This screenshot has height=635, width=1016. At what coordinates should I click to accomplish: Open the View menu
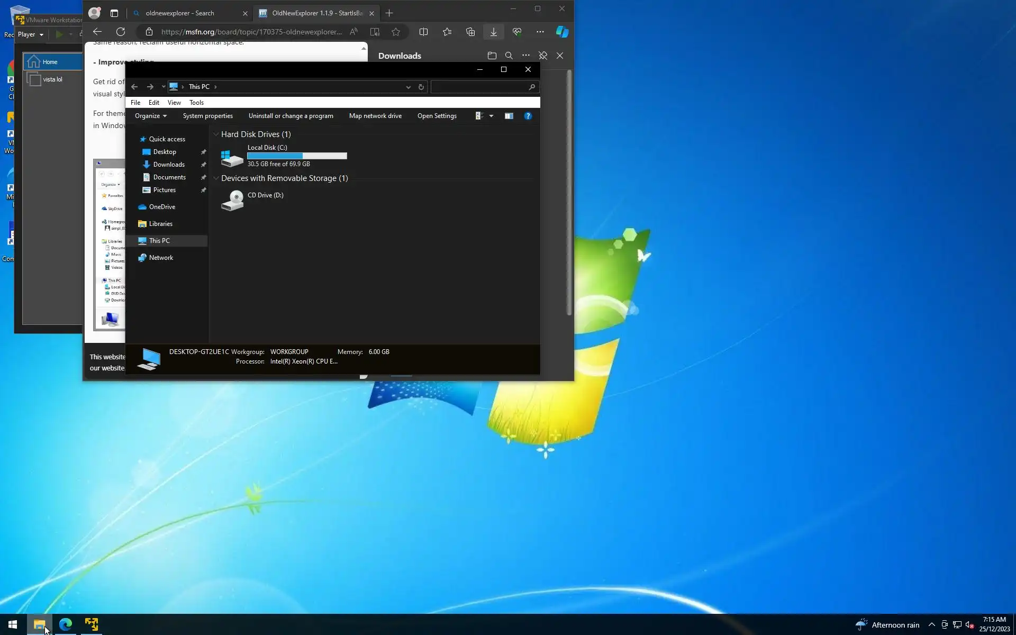tap(174, 103)
